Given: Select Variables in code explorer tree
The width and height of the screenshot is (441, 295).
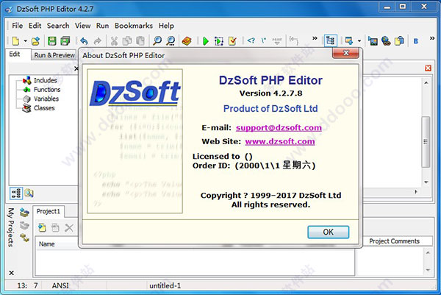Looking at the screenshot, I should coord(46,99).
